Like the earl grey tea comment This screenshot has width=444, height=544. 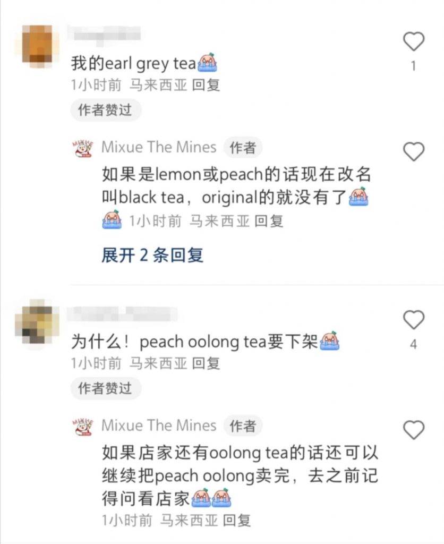(x=414, y=41)
